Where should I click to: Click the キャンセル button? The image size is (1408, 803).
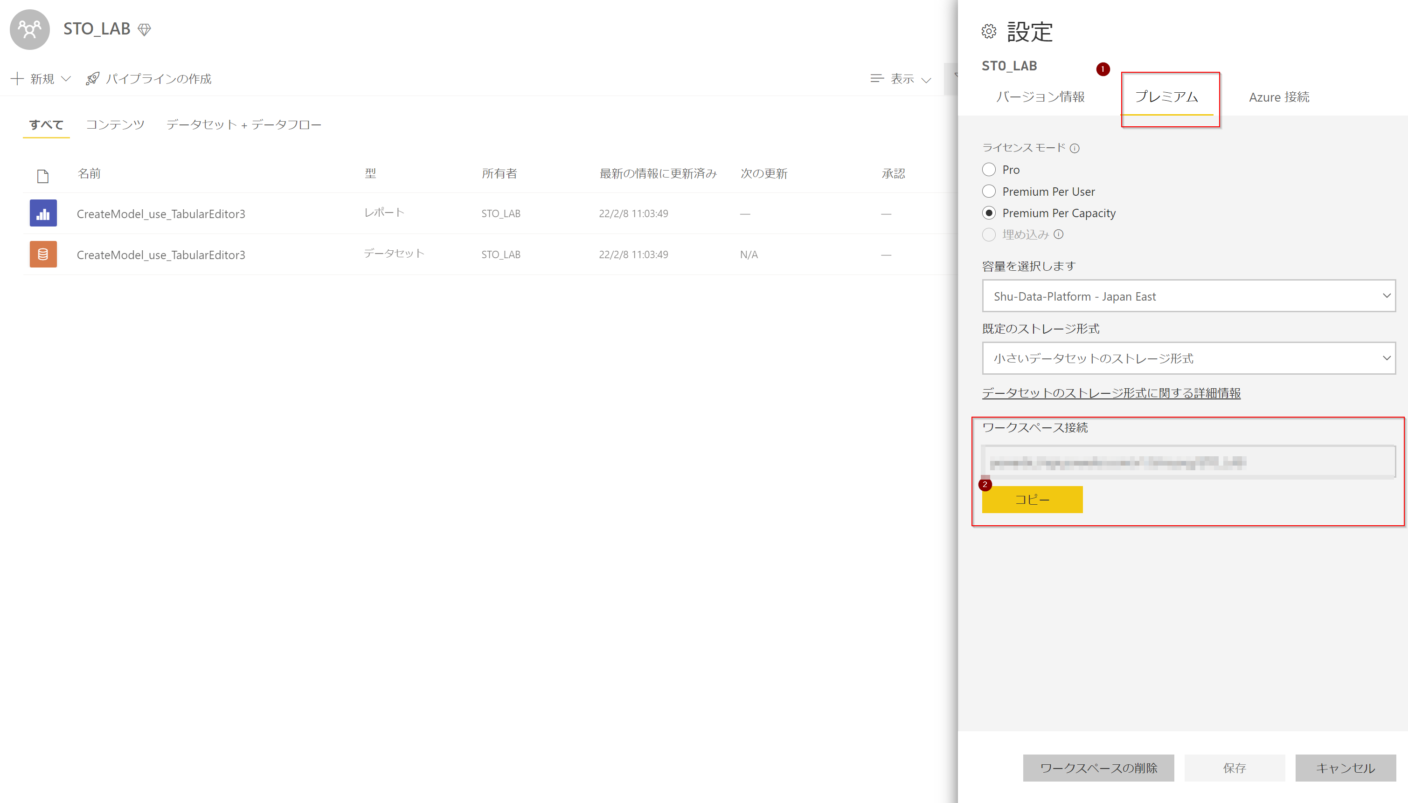click(1345, 768)
